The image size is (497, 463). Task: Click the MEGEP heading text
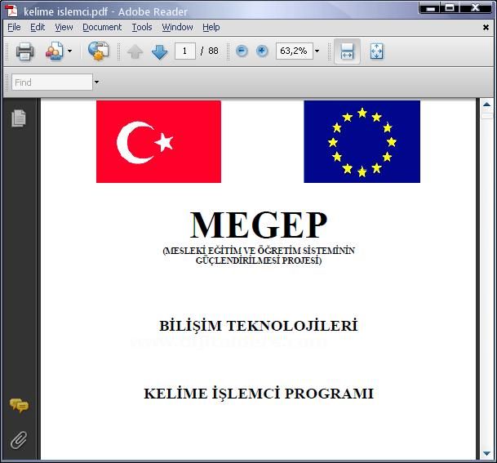click(x=259, y=225)
